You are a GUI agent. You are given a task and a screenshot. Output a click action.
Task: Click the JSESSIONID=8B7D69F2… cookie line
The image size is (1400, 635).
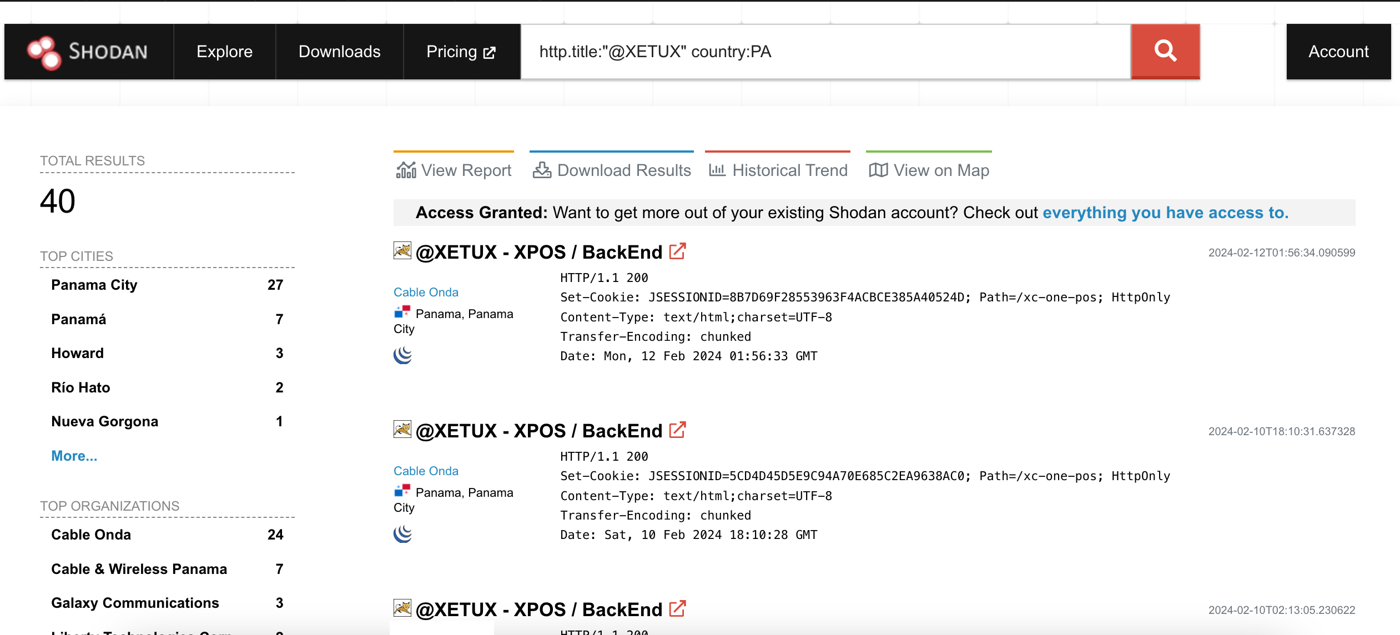(865, 298)
